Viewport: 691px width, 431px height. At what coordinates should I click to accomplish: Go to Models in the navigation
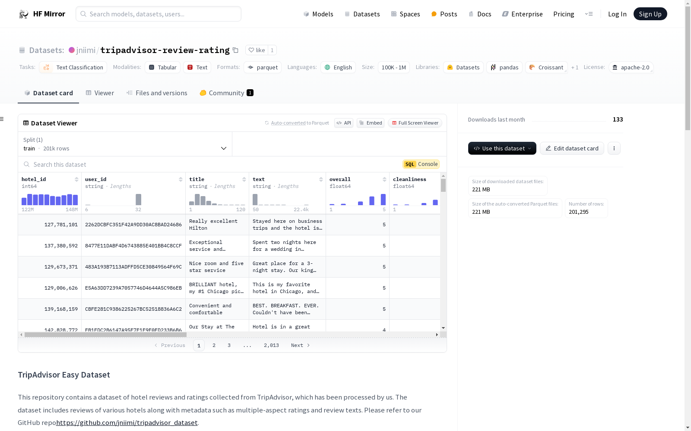(318, 14)
